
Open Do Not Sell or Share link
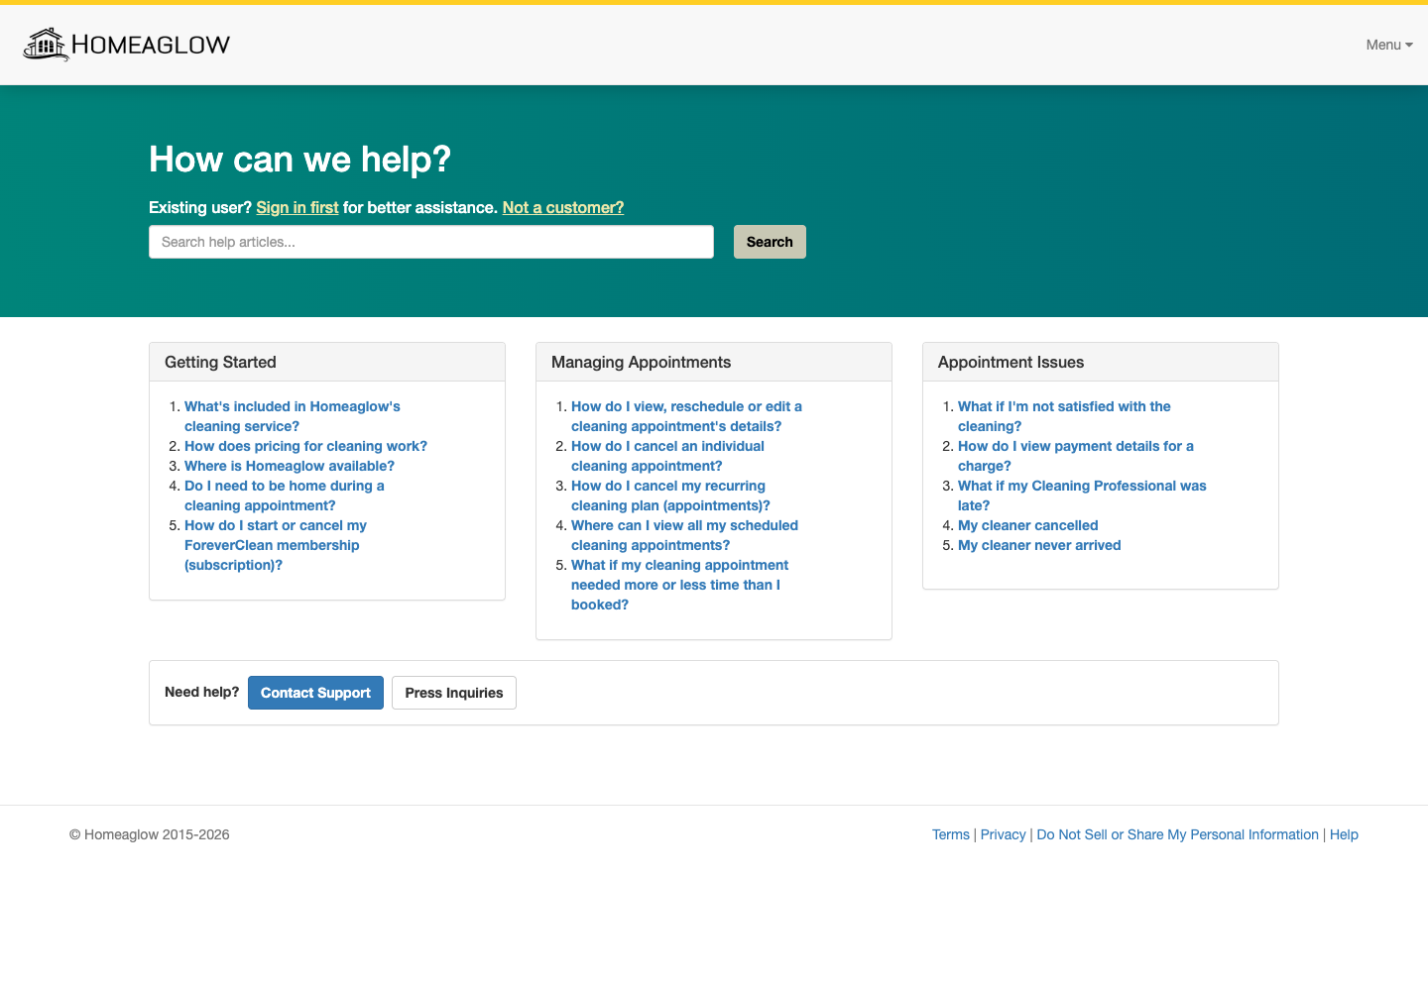point(1177,834)
